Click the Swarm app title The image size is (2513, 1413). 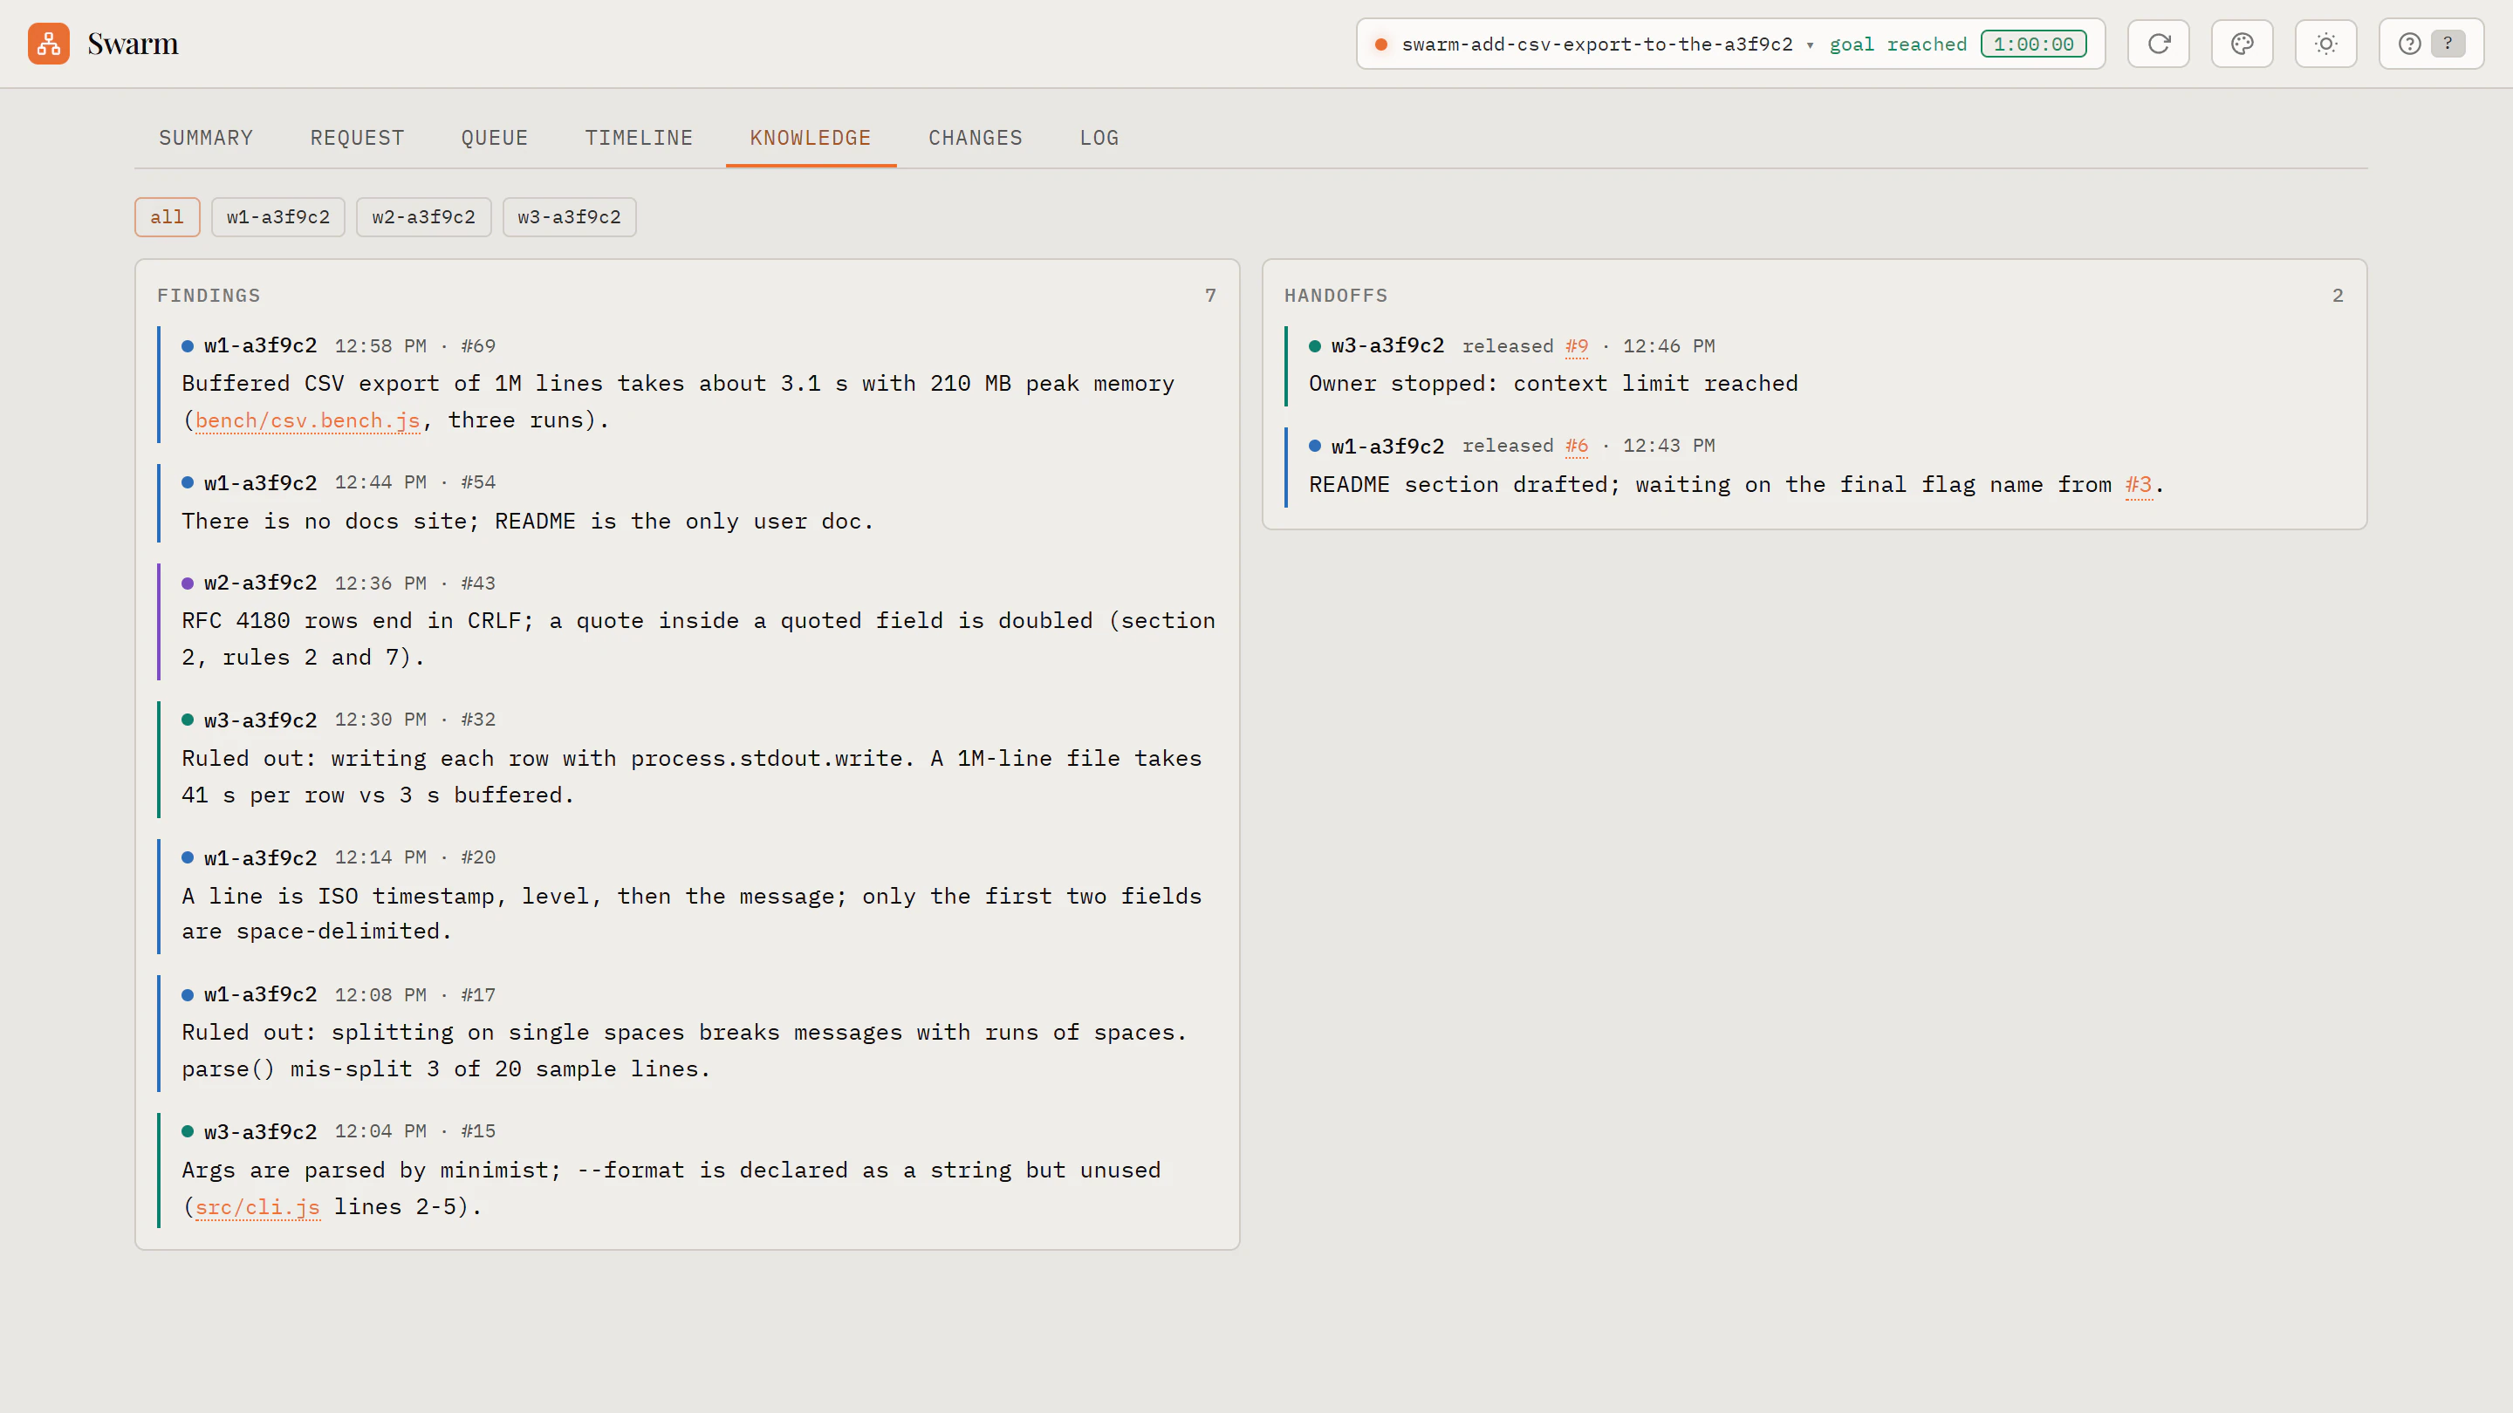pos(133,44)
